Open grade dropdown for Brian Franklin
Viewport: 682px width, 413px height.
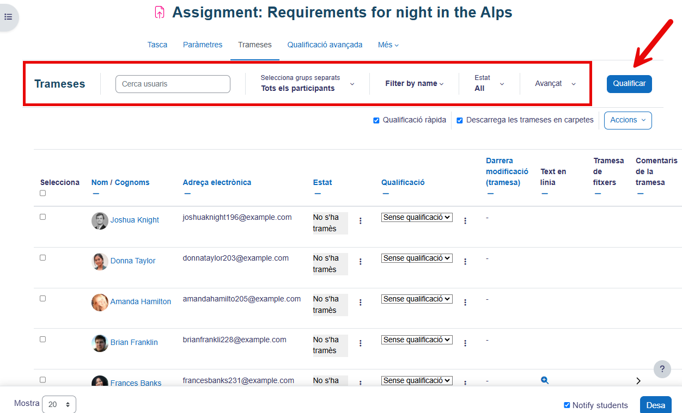point(417,340)
